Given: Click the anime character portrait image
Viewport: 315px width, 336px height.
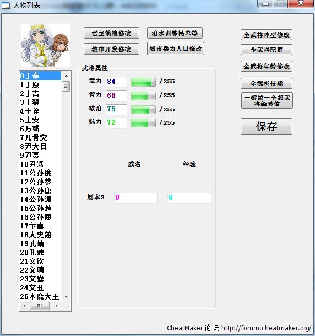Looking at the screenshot, I should tap(45, 45).
